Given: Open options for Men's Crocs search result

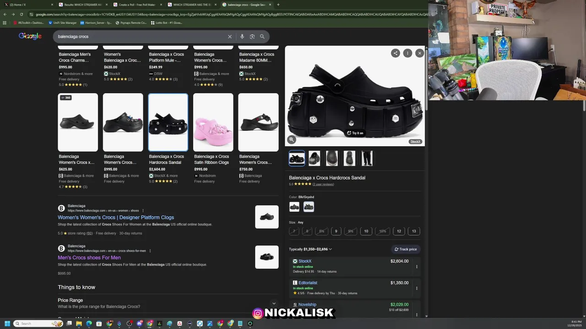Looking at the screenshot, I should tap(150, 251).
